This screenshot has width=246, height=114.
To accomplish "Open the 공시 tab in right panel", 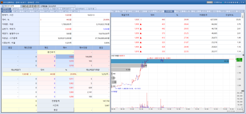I will [127, 11].
